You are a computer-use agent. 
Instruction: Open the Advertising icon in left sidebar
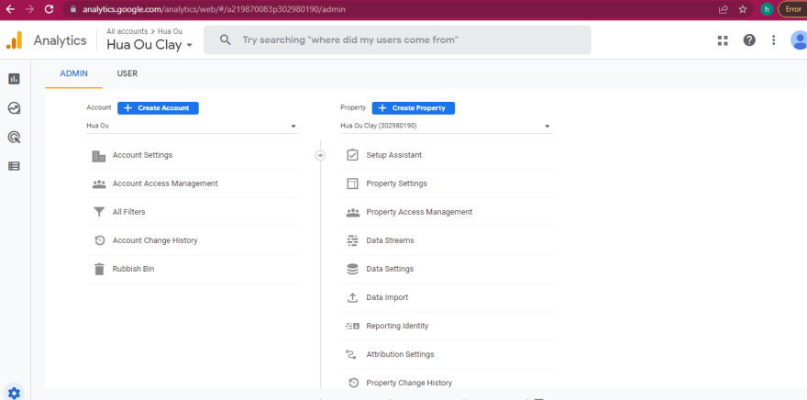tap(14, 138)
